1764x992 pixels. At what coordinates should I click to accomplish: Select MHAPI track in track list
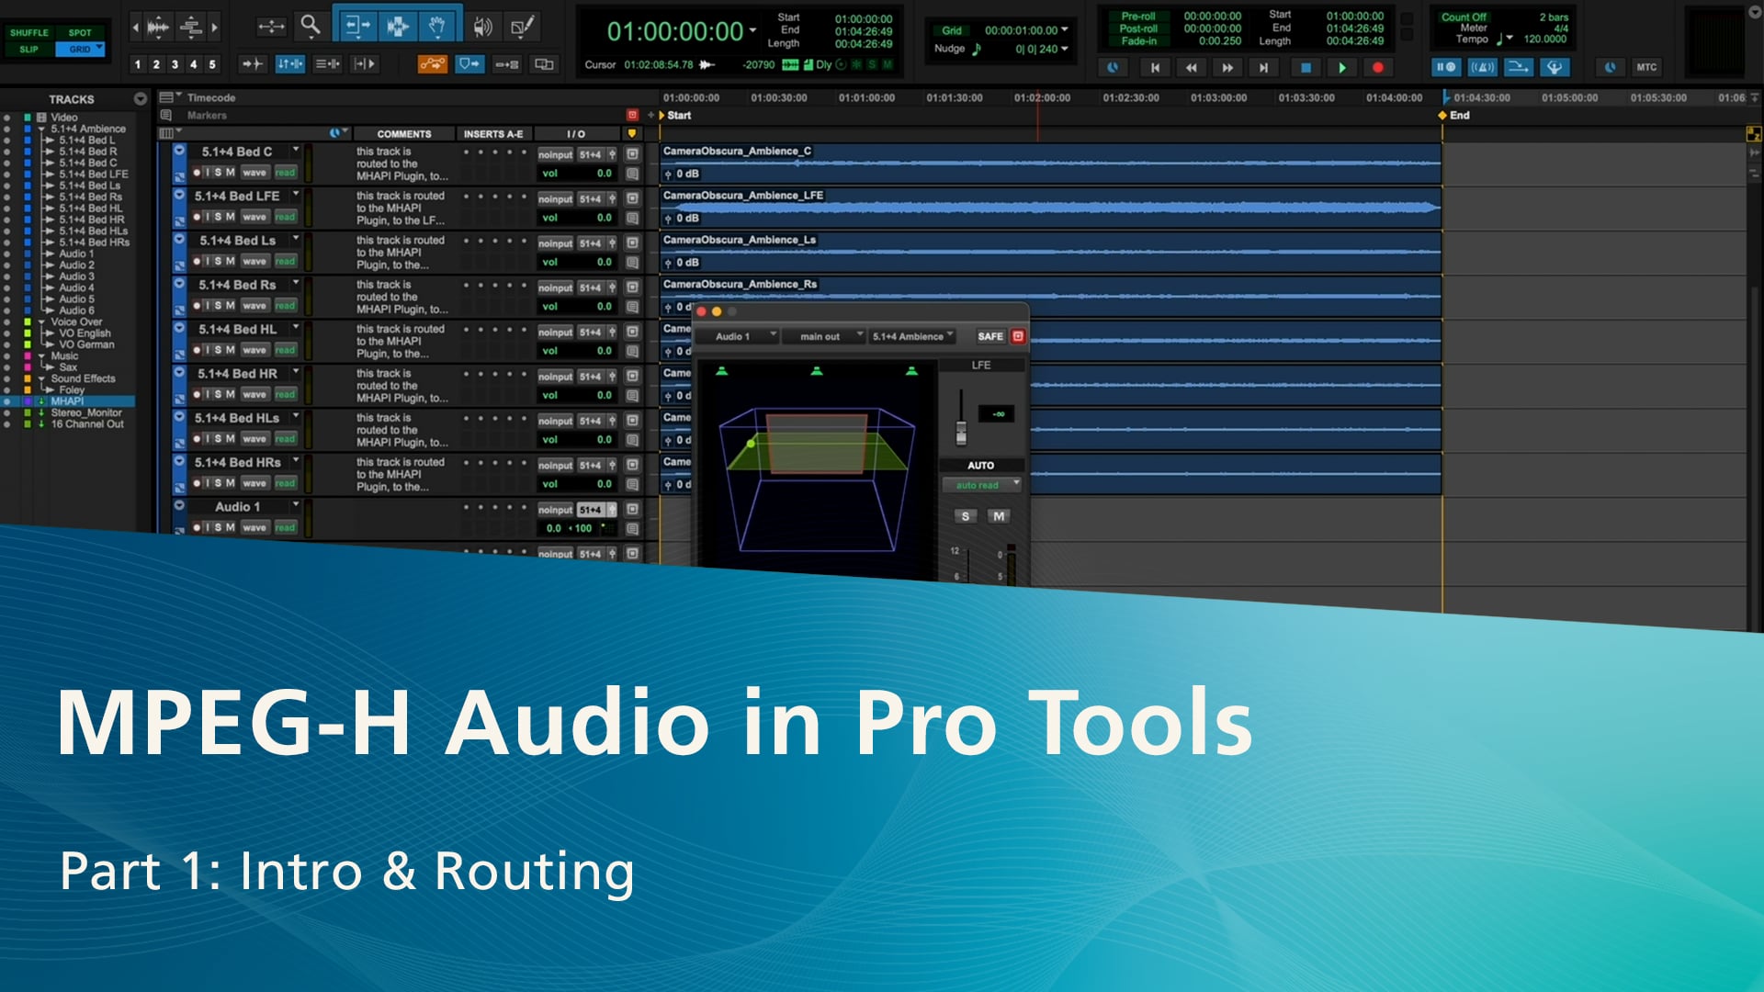[x=67, y=401]
